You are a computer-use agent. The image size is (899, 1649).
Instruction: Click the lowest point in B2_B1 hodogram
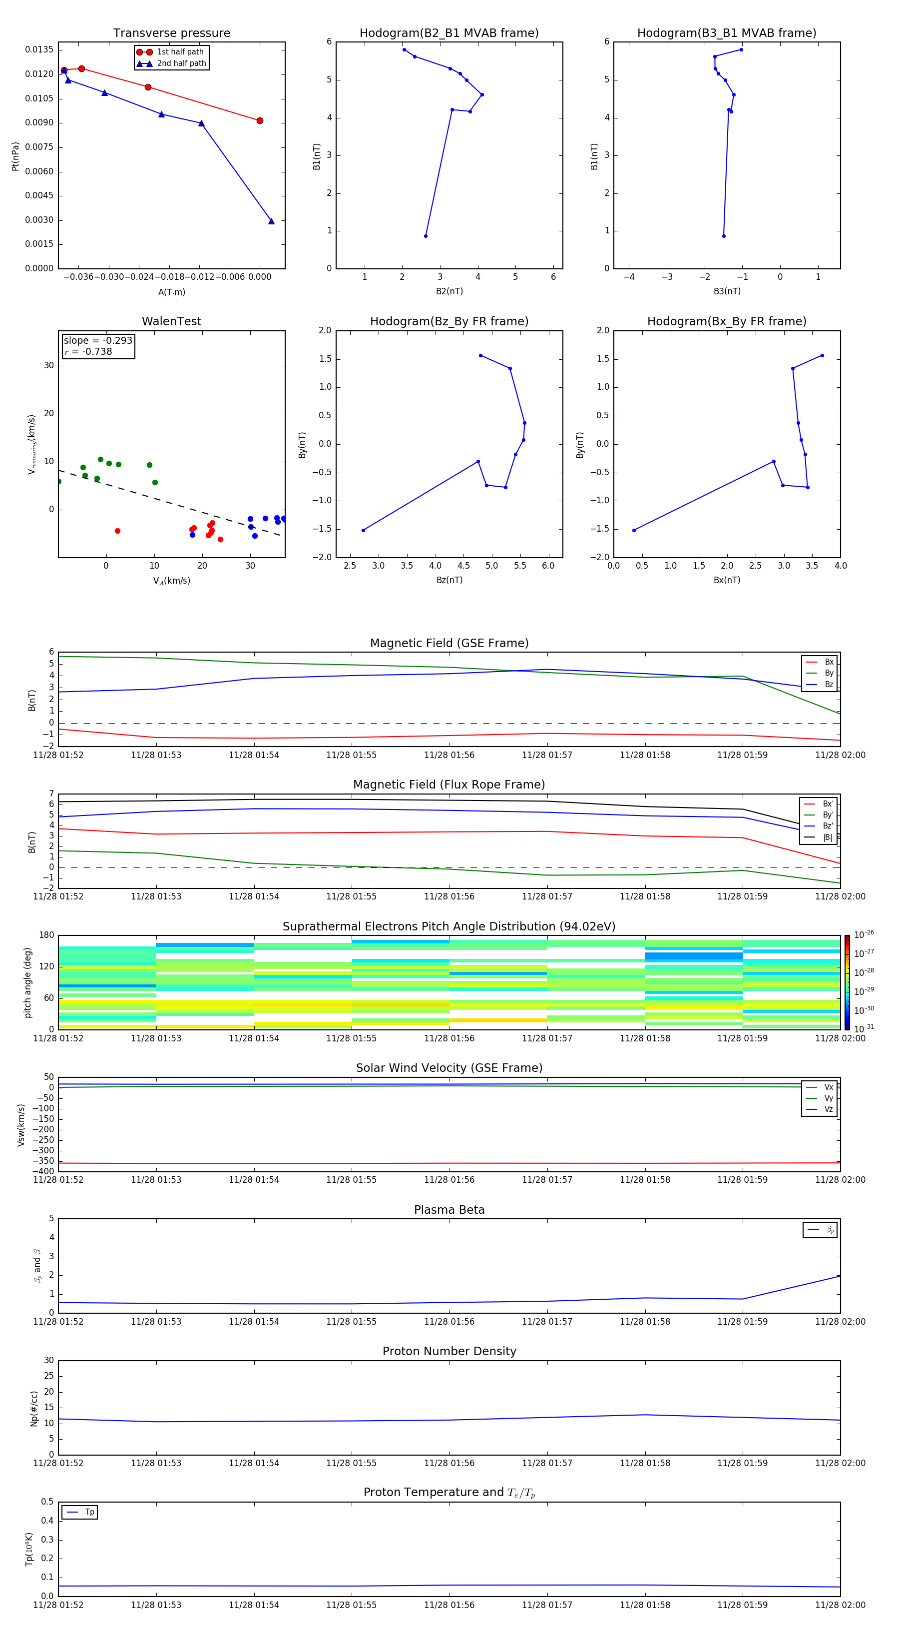(426, 236)
